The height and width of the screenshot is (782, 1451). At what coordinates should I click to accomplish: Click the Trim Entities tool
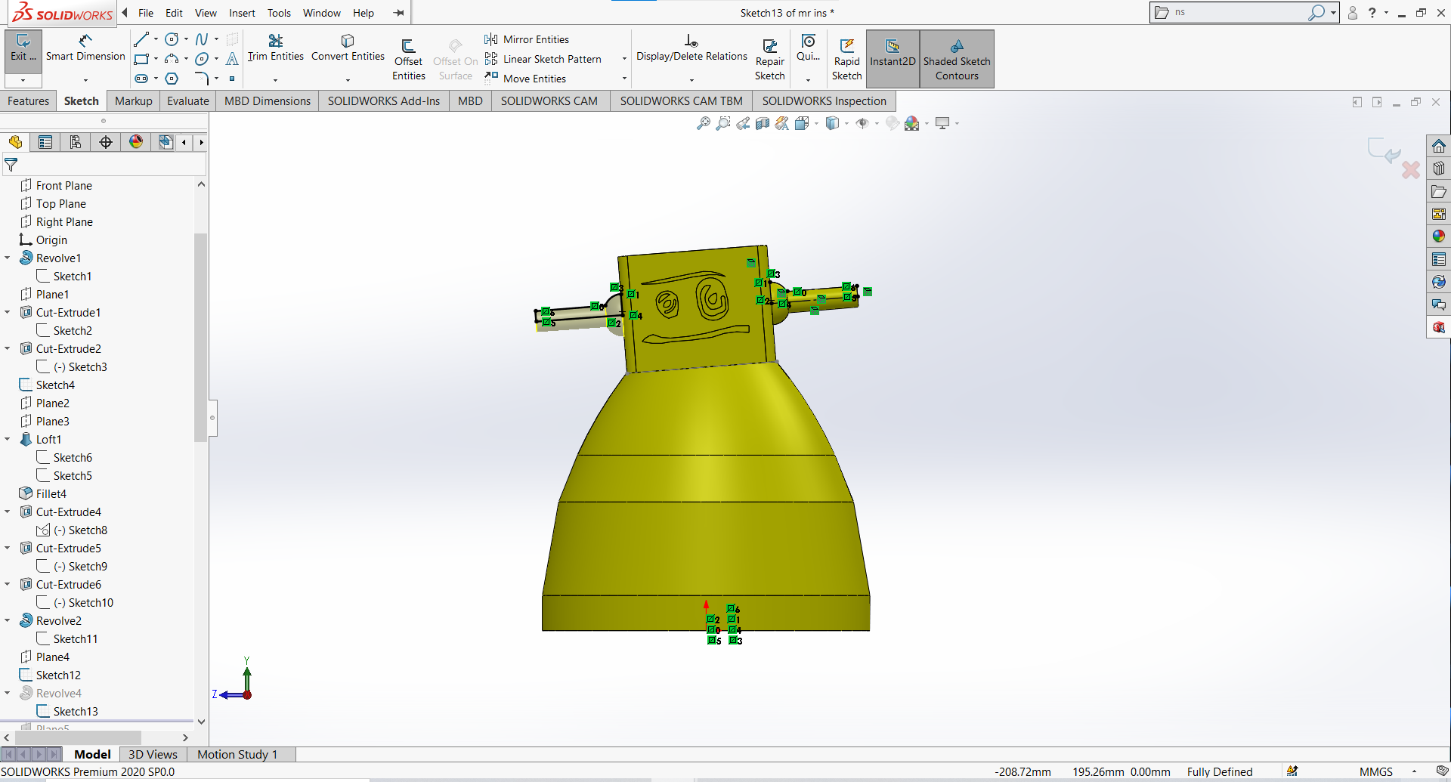275,48
